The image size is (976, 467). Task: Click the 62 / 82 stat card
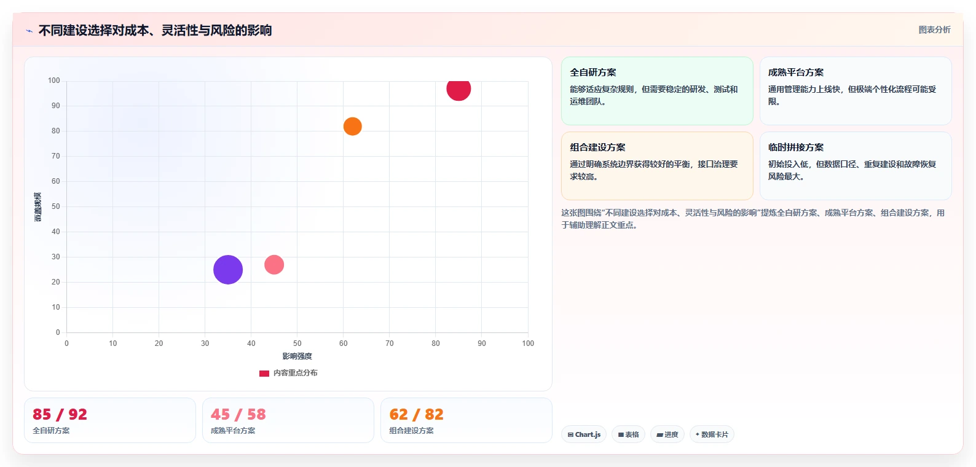point(466,420)
